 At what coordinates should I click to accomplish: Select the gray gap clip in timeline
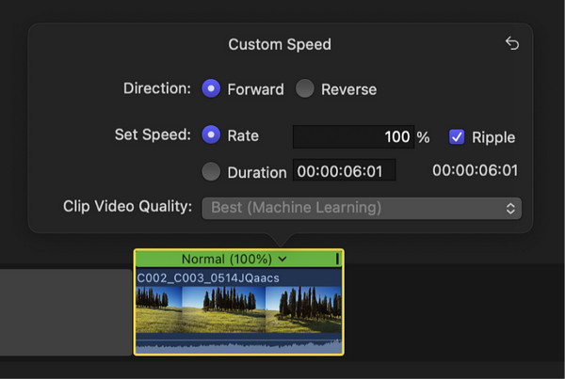pyautogui.click(x=66, y=312)
